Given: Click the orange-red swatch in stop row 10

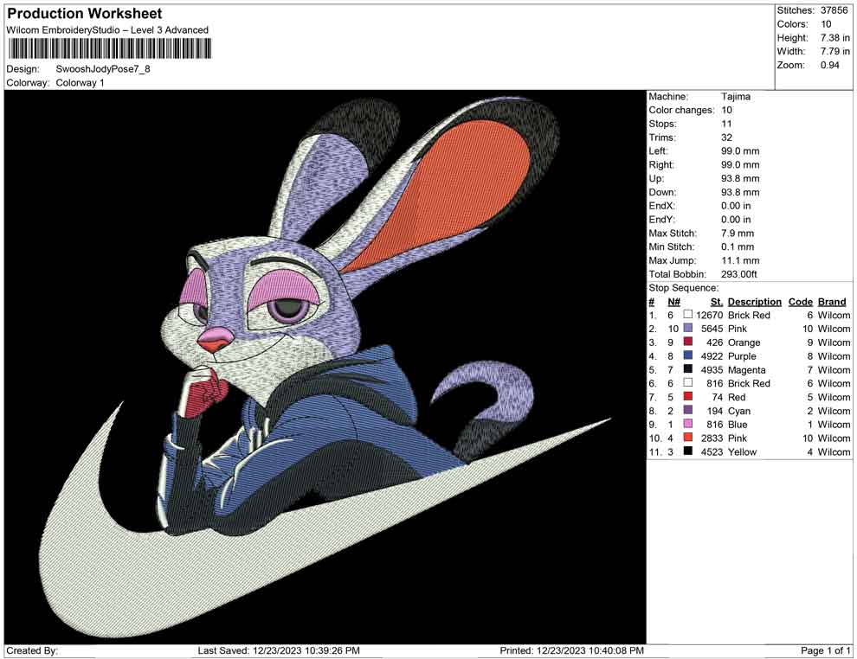Looking at the screenshot, I should [687, 438].
